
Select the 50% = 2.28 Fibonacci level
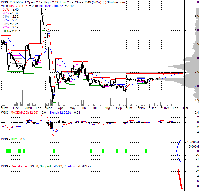(x=11, y=20)
